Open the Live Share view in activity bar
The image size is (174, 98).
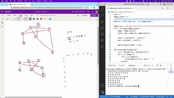tap(102, 41)
